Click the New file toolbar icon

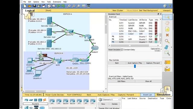pyautogui.click(x=25, y=6)
